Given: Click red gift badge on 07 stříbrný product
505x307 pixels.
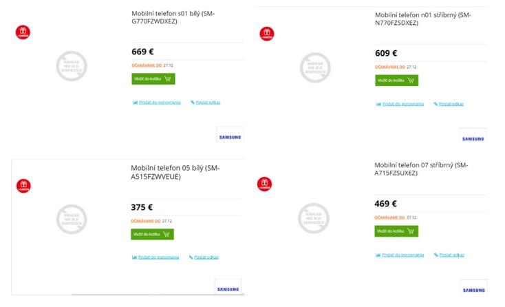Looking at the screenshot, I should point(264,184).
